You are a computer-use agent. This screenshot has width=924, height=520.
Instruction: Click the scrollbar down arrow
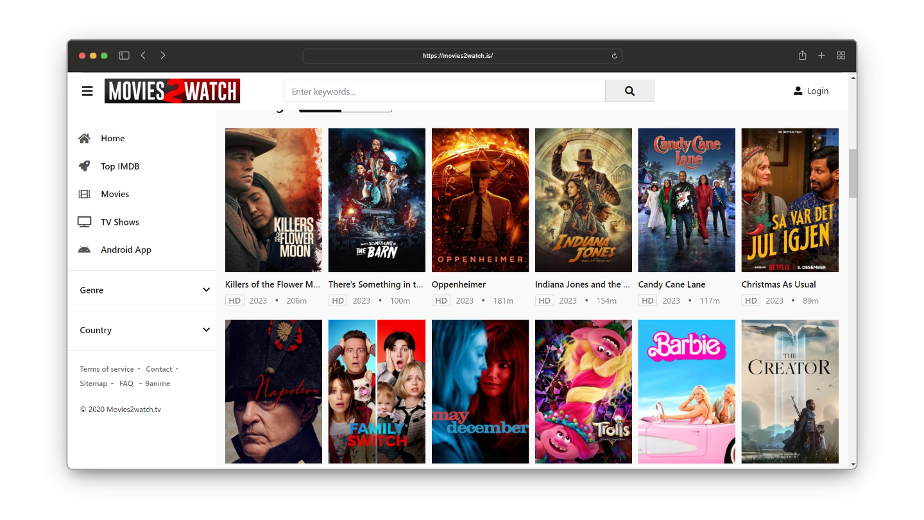click(853, 464)
